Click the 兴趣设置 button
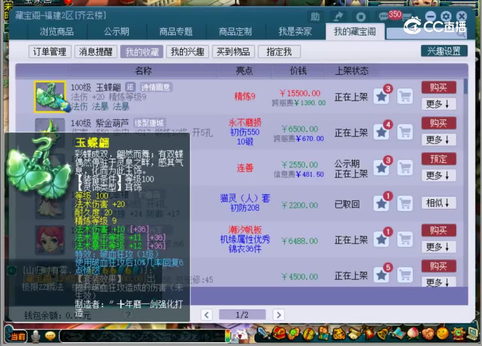Viewport: 482px width, 346px height. [x=444, y=51]
